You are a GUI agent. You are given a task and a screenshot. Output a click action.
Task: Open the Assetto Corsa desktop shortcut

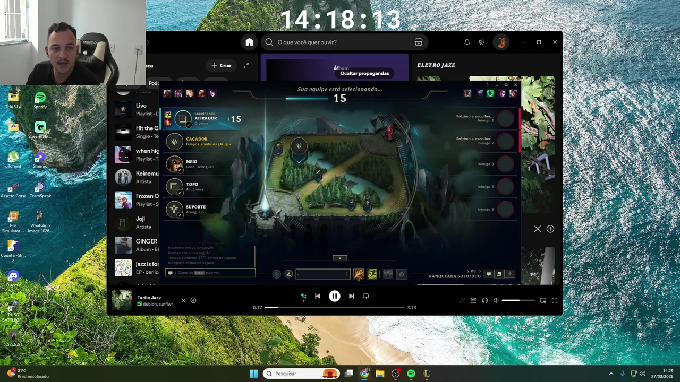(x=13, y=189)
